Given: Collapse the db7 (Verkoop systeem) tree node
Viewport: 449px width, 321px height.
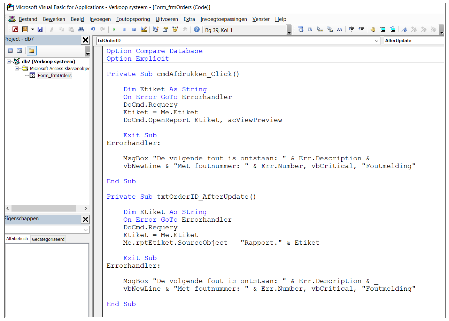Looking at the screenshot, I should pyautogui.click(x=9, y=61).
